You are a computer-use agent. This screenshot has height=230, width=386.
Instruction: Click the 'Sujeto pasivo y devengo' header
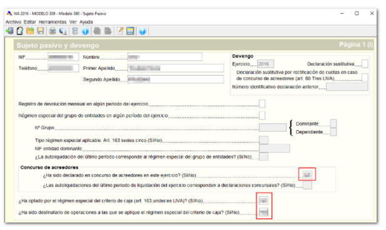point(58,46)
